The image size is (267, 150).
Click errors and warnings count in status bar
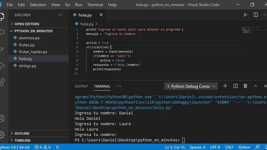click(43, 147)
